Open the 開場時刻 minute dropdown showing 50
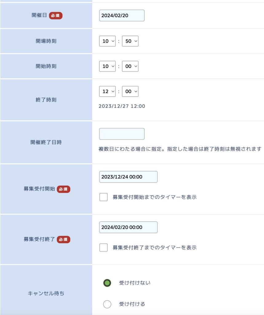Image resolution: width=264 pixels, height=315 pixels. pyautogui.click(x=130, y=41)
